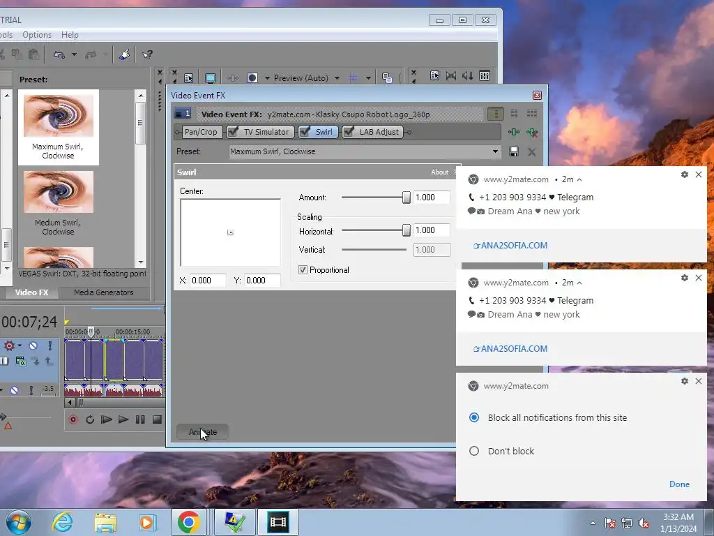Viewport: 714px width, 536px height.
Task: Switch to the Media Generators tab
Action: point(104,292)
